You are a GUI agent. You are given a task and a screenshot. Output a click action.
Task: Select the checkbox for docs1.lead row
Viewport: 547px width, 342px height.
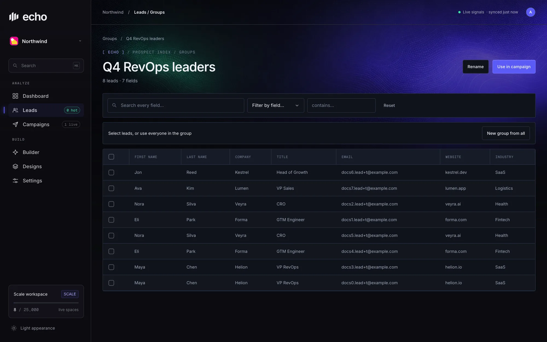tap(111, 220)
